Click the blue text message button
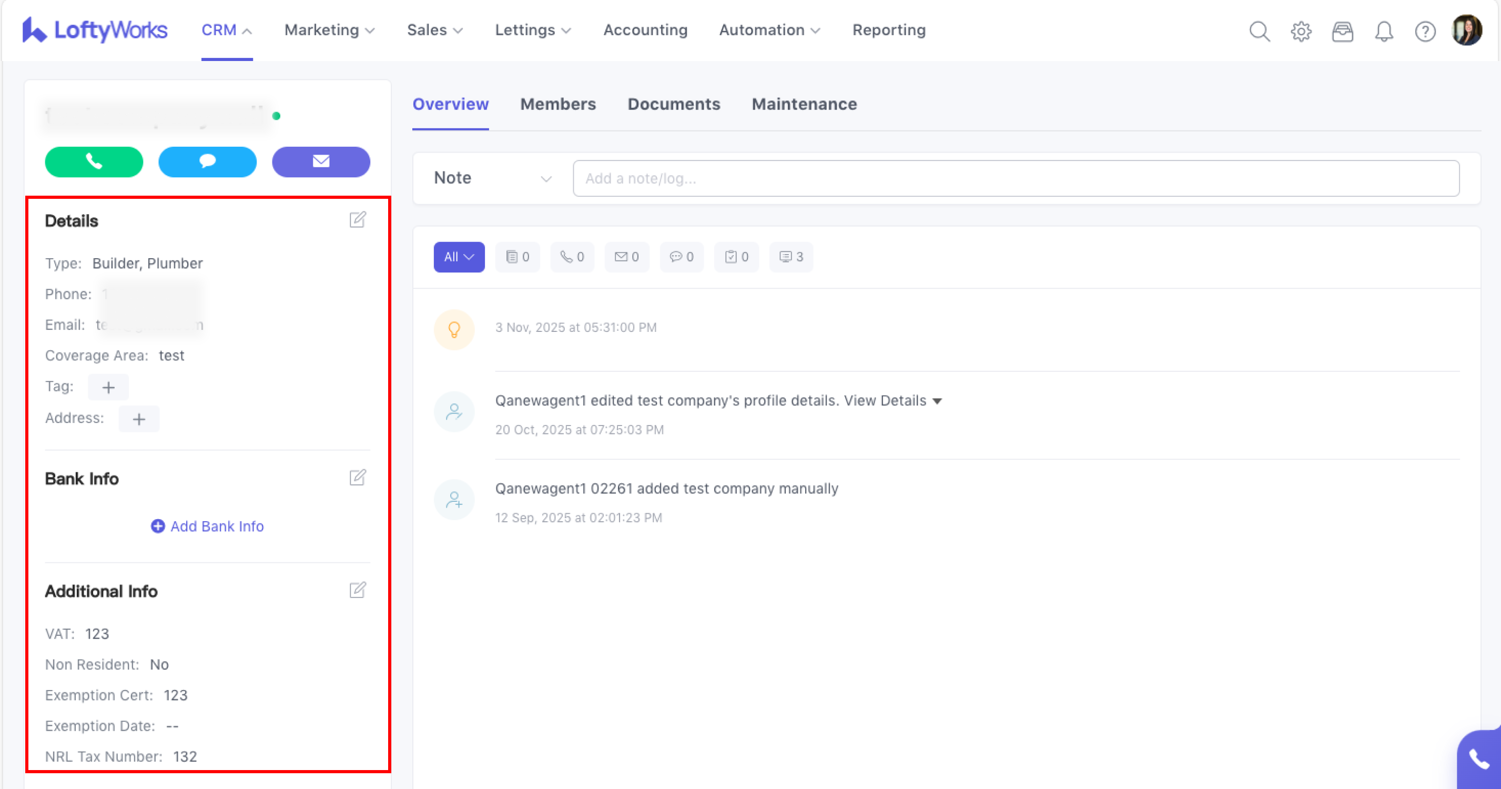 pyautogui.click(x=207, y=161)
